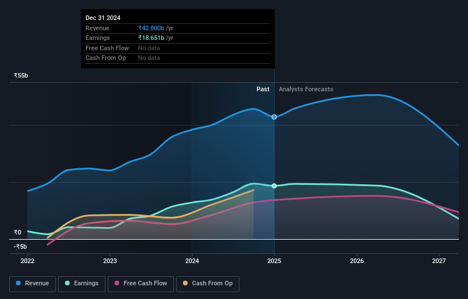
Task: Click No data in Free Cash Flow row
Action: click(x=149, y=48)
